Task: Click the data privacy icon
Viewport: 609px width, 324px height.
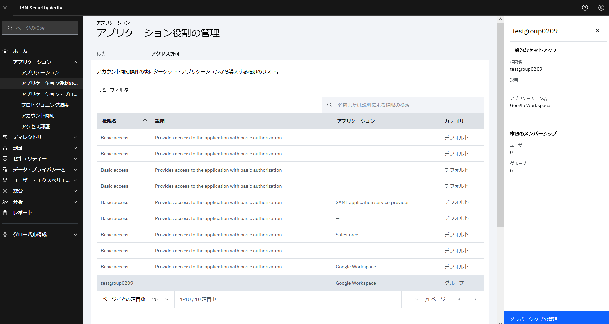Action: (5, 170)
